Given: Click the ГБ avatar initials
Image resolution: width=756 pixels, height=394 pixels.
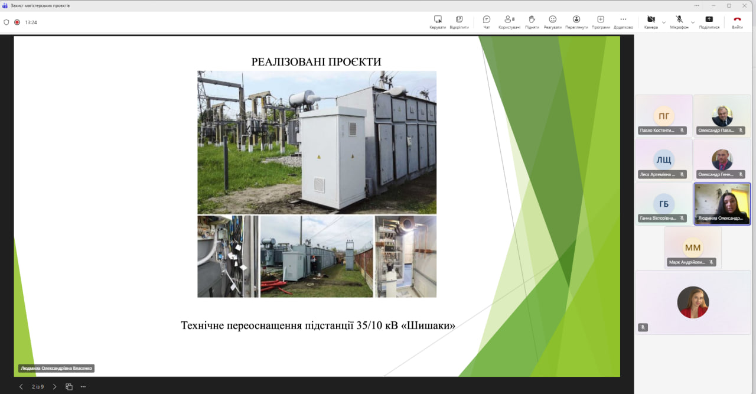Looking at the screenshot, I should (664, 204).
